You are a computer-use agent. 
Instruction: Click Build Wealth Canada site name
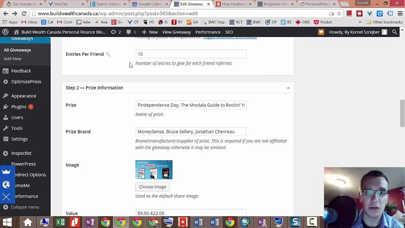click(64, 32)
